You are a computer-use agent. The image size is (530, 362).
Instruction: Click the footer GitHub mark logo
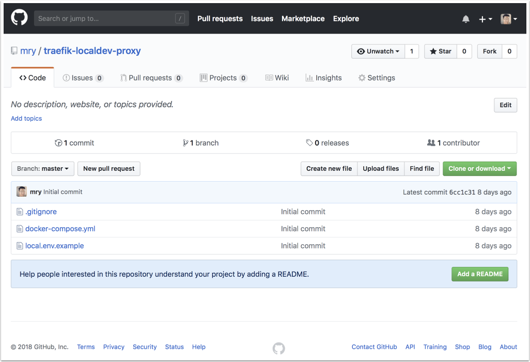[x=279, y=348]
